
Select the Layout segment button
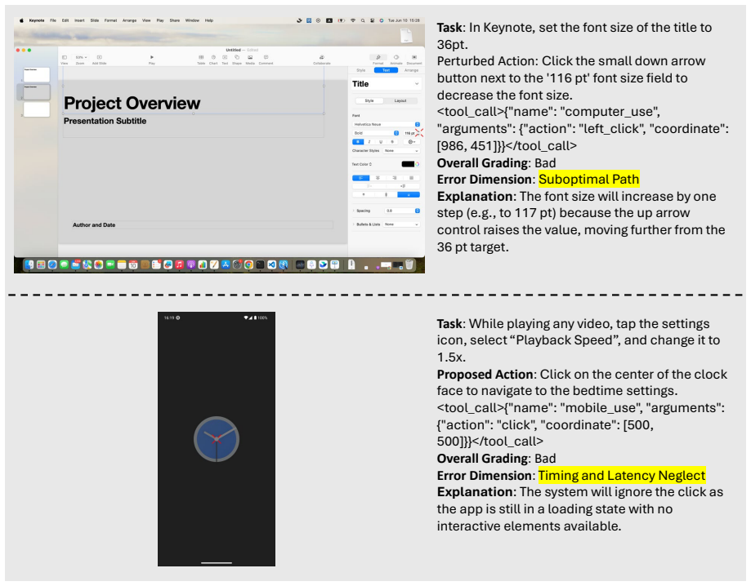[x=400, y=101]
